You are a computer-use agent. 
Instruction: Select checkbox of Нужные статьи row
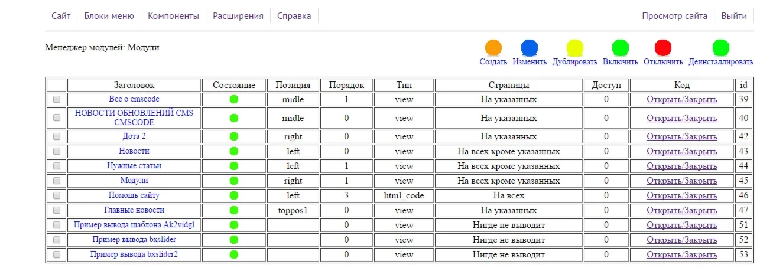(57, 166)
